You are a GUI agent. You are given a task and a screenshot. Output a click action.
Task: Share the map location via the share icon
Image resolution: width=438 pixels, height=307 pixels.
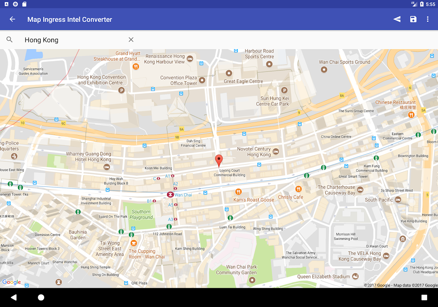click(x=397, y=19)
